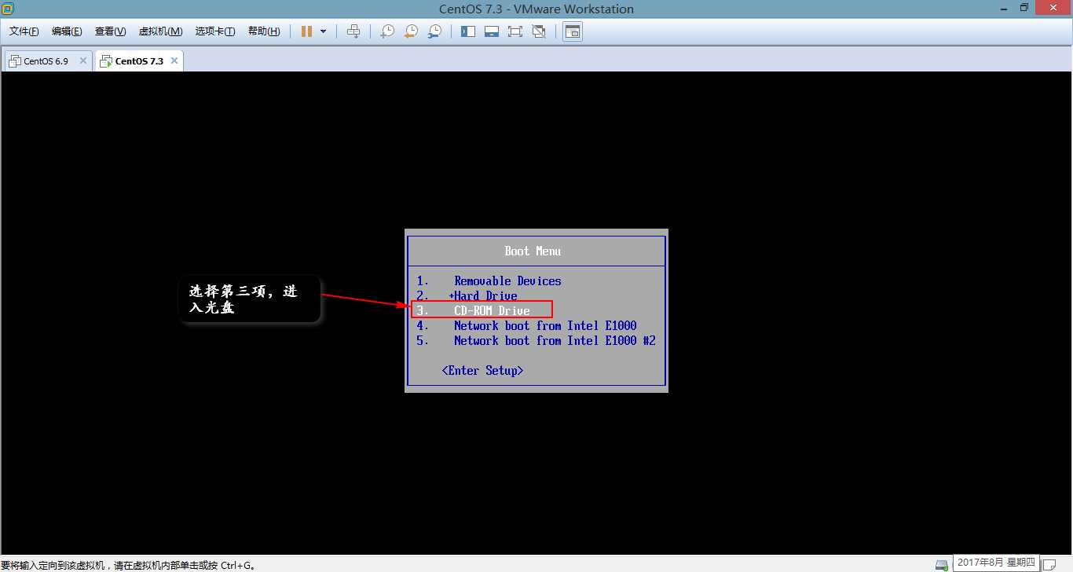Take a snapshot of this virtual machine

(x=387, y=31)
